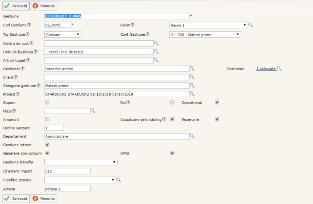
Task: Toggle the Operational checkbox
Action: point(217,102)
